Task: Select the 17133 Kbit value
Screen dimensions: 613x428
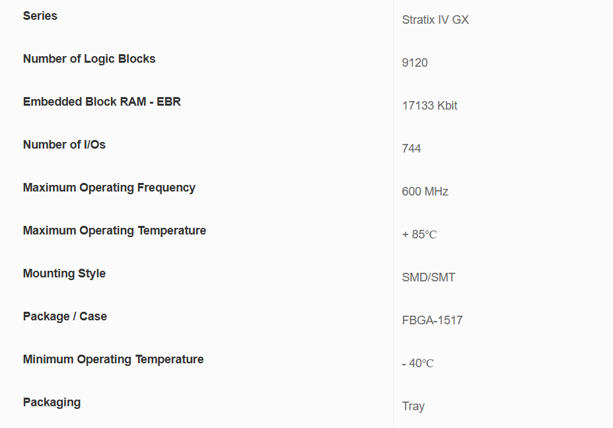Action: pyautogui.click(x=429, y=106)
